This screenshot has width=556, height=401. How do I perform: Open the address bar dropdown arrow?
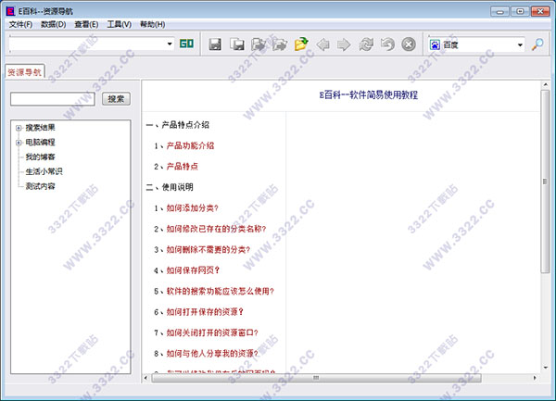[x=170, y=44]
